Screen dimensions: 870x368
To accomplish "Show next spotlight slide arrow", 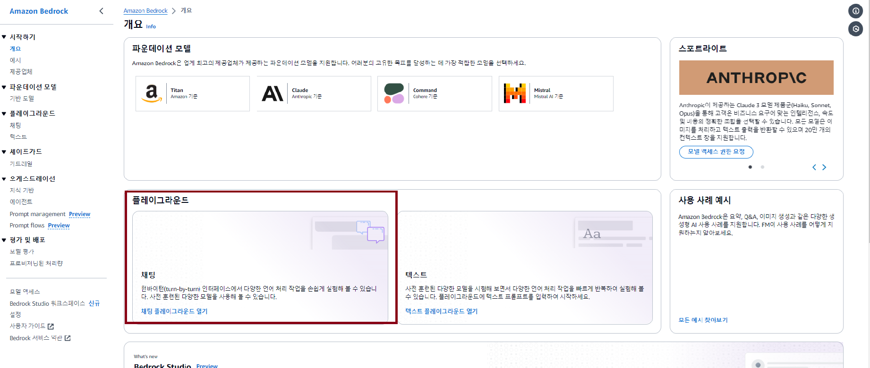I will click(824, 167).
